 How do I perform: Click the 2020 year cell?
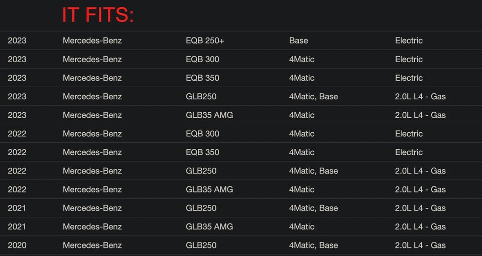coord(17,245)
